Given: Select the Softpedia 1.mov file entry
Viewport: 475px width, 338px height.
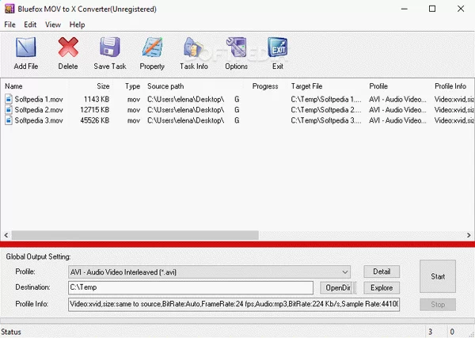Looking at the screenshot, I should pos(37,99).
